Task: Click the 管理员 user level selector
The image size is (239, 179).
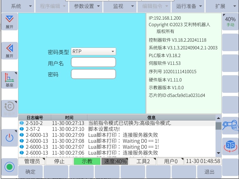Action: (32, 161)
